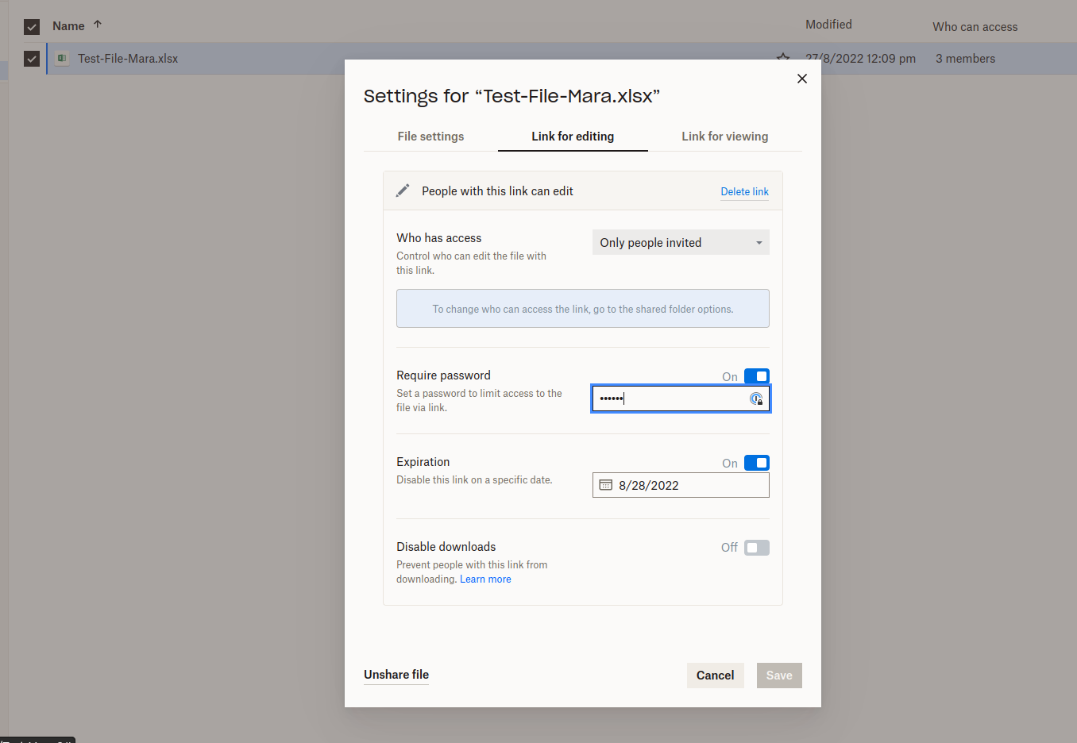The image size is (1077, 743).
Task: Click the calendar icon in expiration field
Action: (x=605, y=485)
